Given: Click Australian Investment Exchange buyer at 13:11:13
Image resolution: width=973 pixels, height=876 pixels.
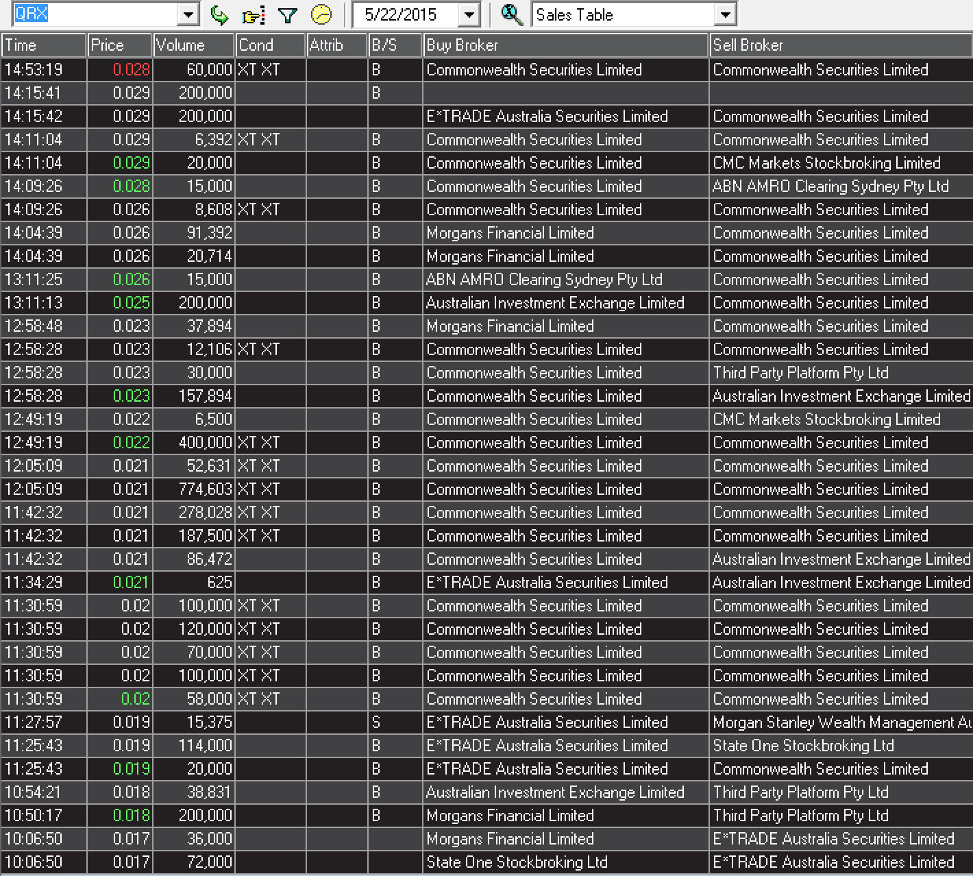Looking at the screenshot, I should (565, 303).
